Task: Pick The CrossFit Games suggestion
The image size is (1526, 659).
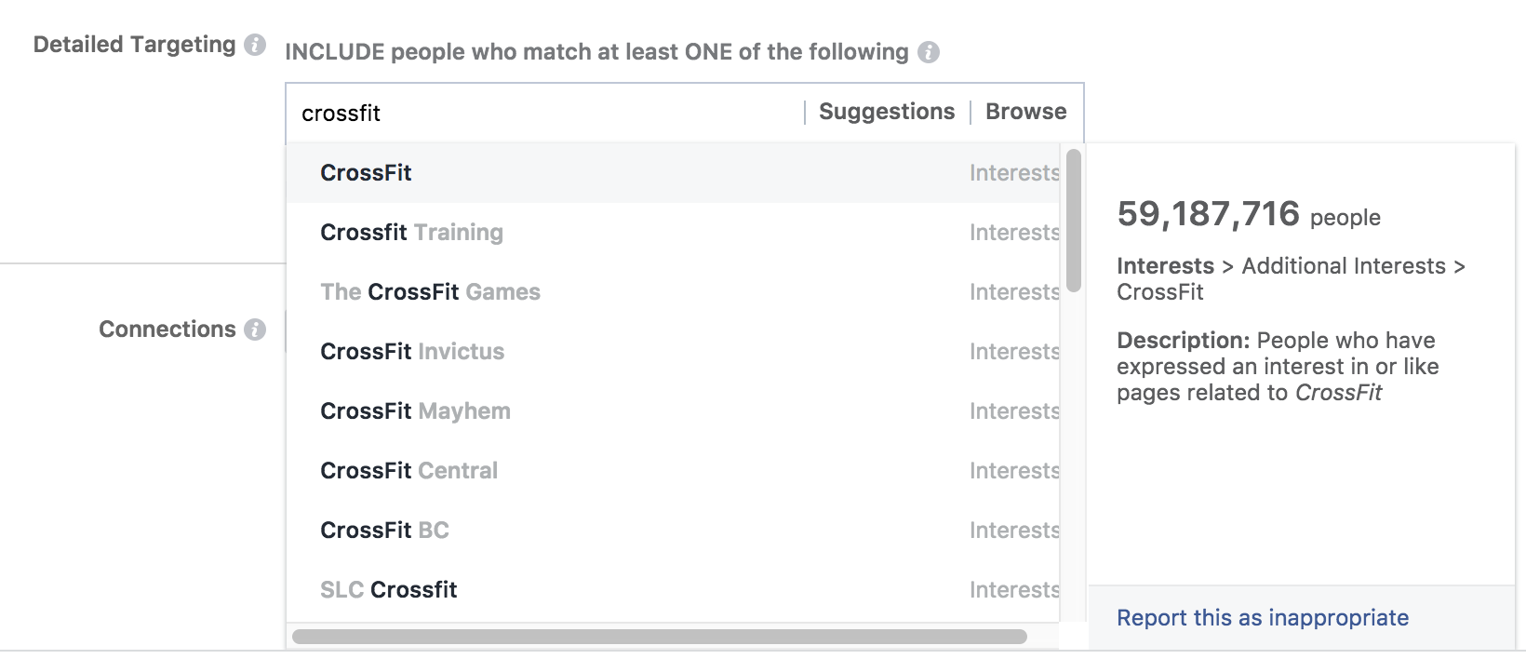Action: (430, 291)
